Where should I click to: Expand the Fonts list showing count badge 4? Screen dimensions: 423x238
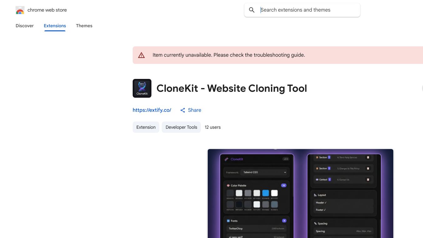284,220
